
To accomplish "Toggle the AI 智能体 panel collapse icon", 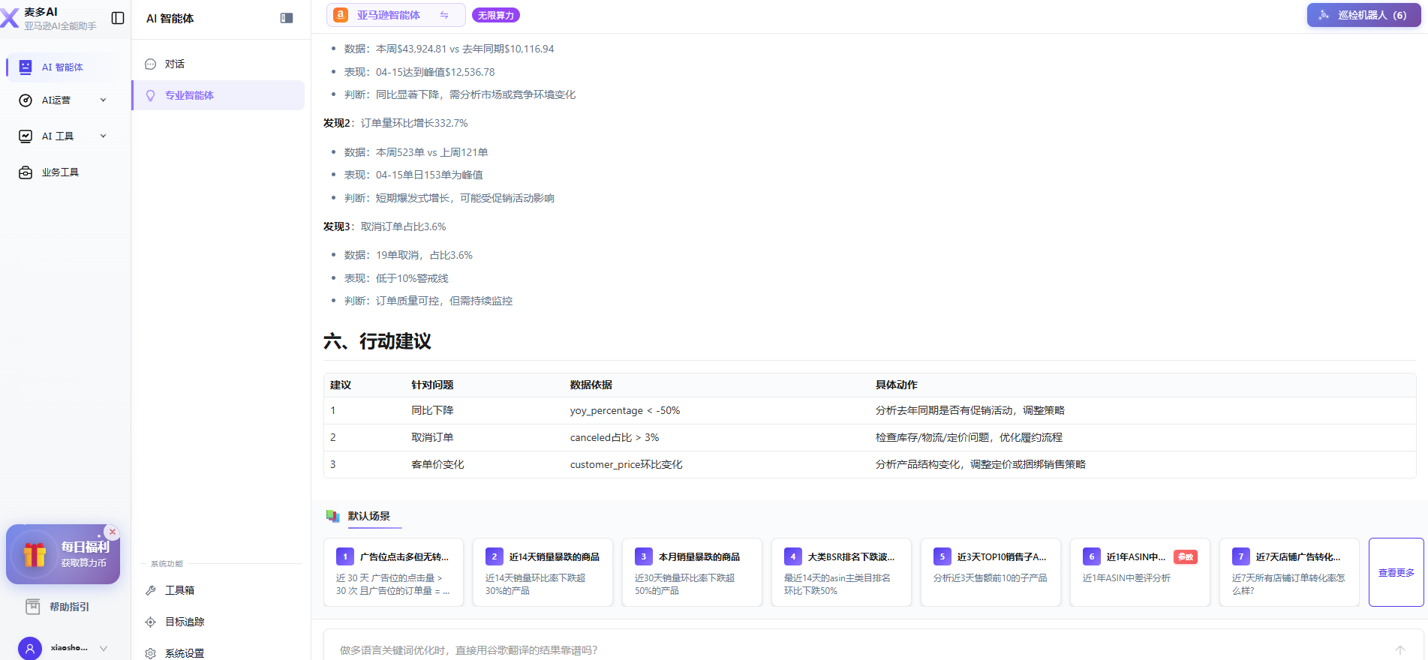I will pyautogui.click(x=287, y=18).
